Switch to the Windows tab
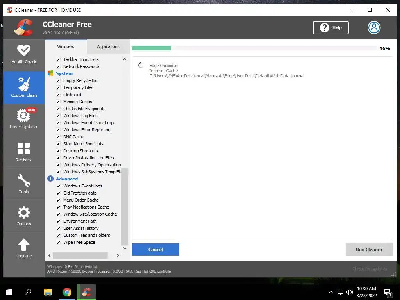400x300 pixels. pos(66,46)
